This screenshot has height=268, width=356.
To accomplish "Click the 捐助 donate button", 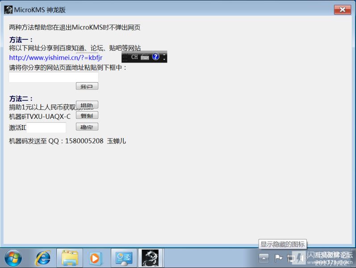I will [x=87, y=105].
